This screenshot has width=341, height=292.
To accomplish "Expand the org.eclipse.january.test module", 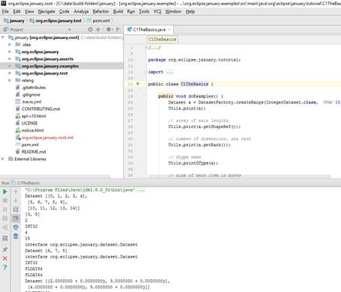I will click(10, 73).
